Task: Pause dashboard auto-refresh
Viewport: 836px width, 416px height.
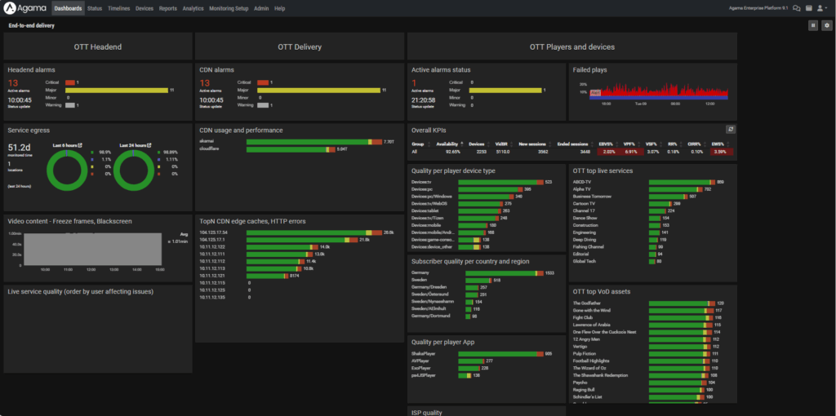Action: [813, 26]
